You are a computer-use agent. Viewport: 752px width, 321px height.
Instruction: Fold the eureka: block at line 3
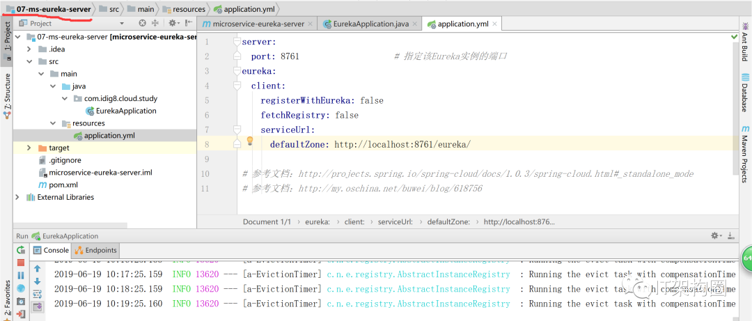[x=237, y=71]
